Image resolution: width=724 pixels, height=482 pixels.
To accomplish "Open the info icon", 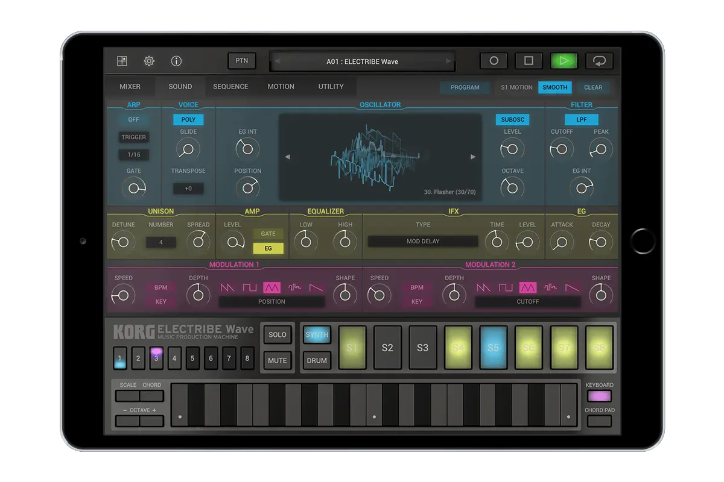I will (176, 61).
